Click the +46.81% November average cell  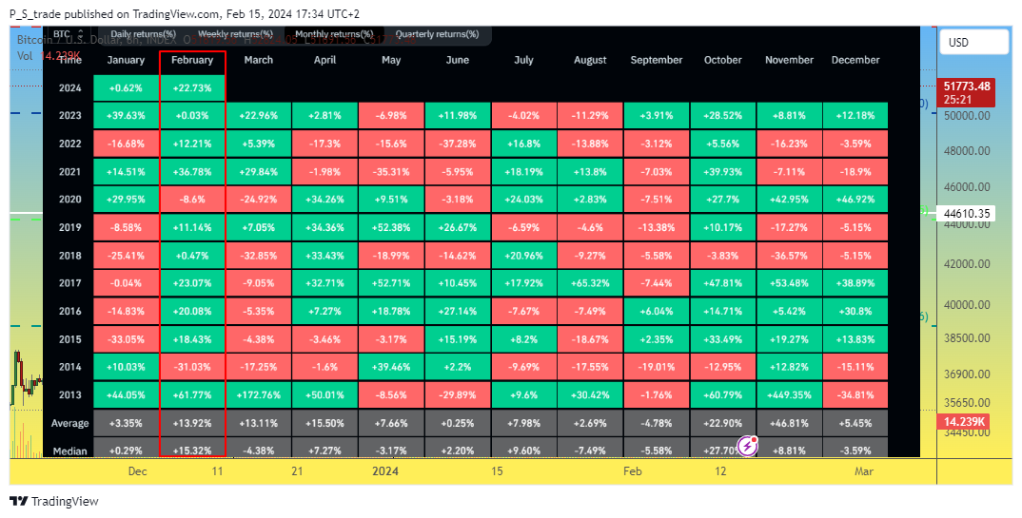point(789,423)
